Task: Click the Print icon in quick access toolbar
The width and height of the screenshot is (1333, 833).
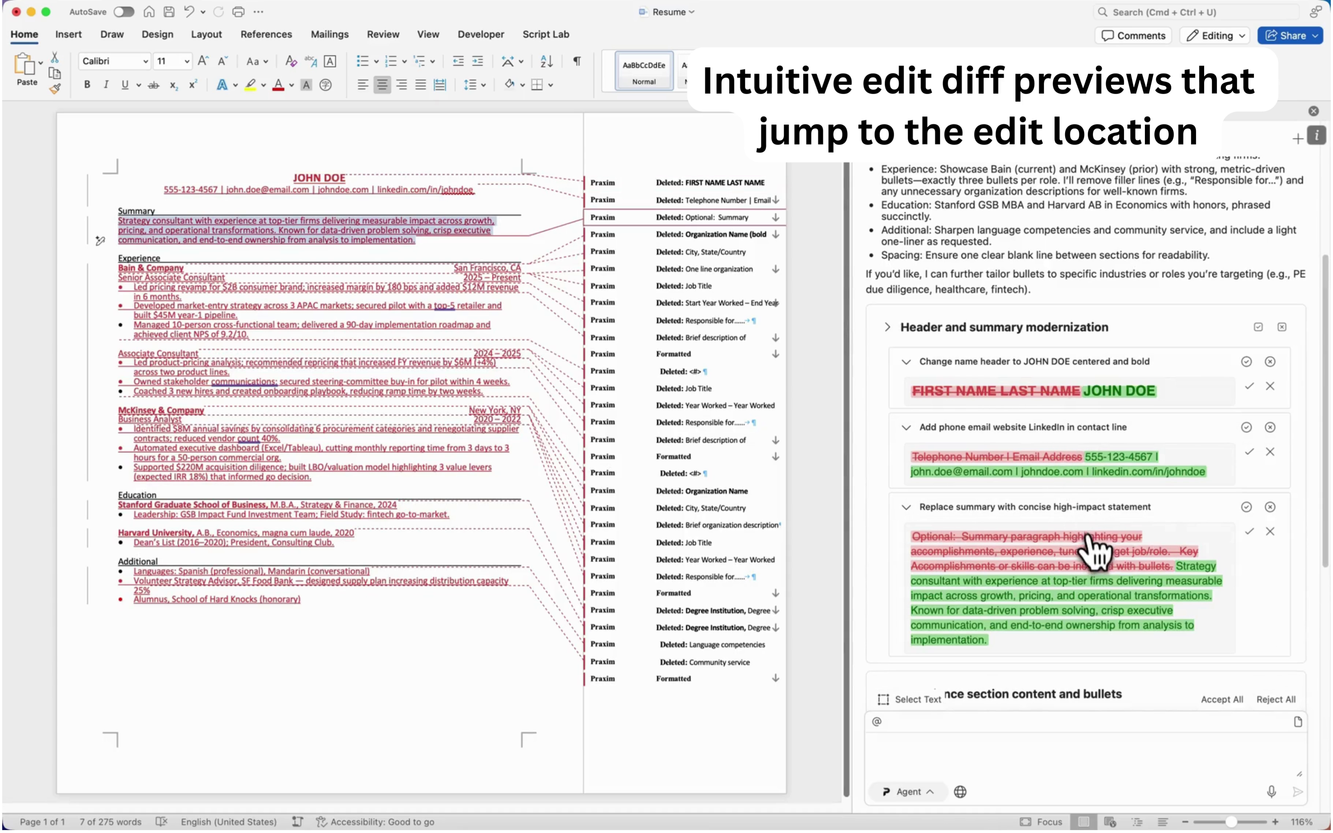Action: [239, 12]
